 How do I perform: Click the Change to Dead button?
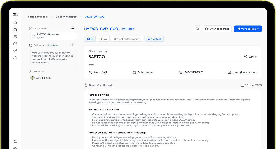pyautogui.click(x=217, y=29)
